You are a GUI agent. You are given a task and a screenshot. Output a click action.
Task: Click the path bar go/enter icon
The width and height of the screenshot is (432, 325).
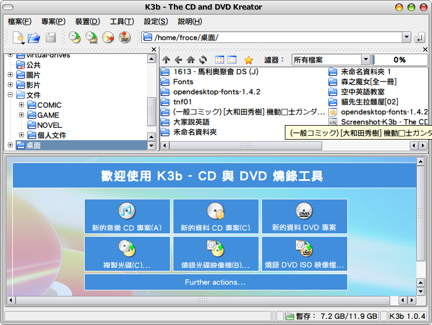click(x=419, y=37)
